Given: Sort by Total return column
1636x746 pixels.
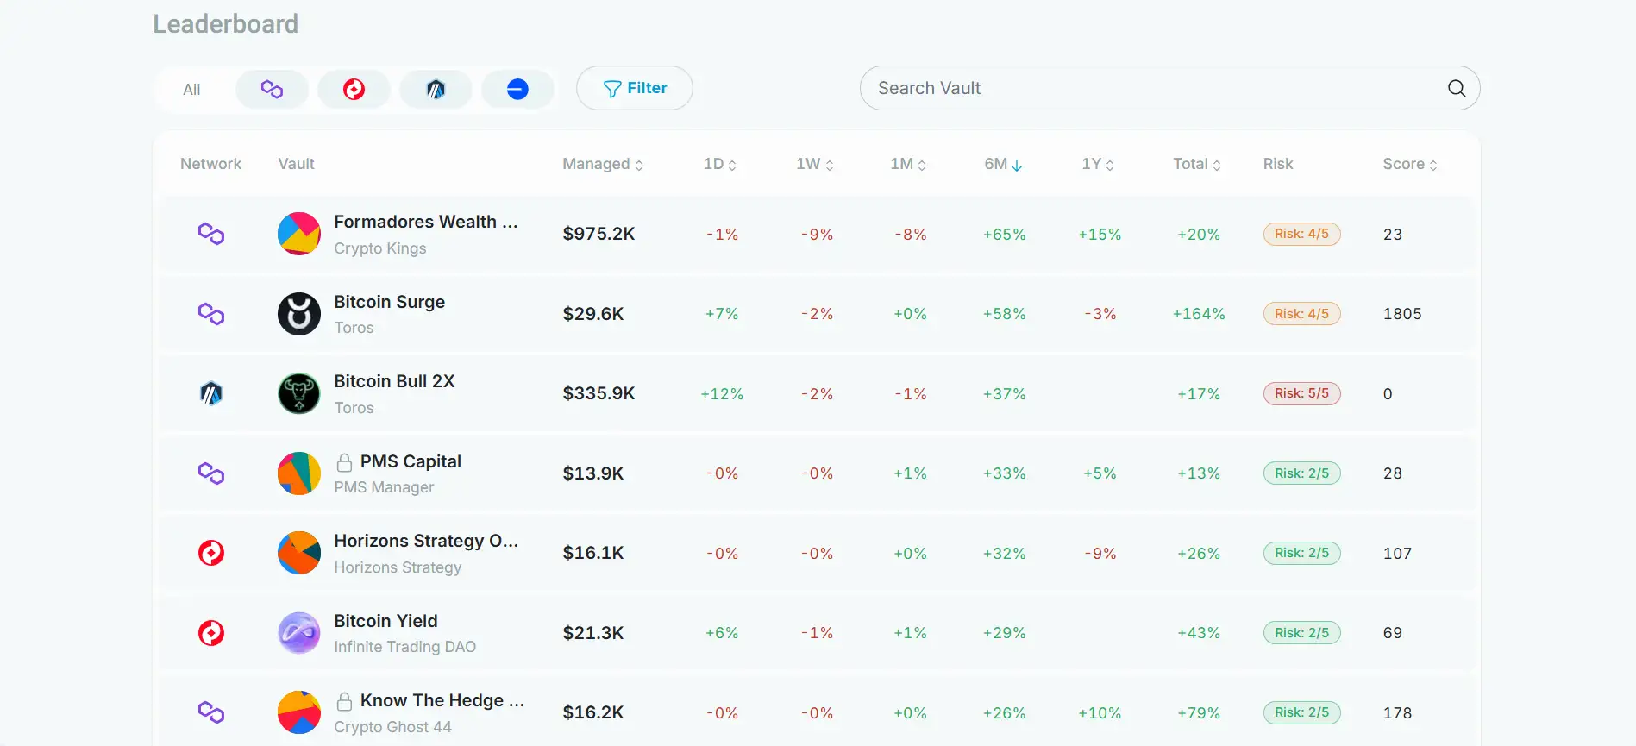Looking at the screenshot, I should pyautogui.click(x=1196, y=164).
